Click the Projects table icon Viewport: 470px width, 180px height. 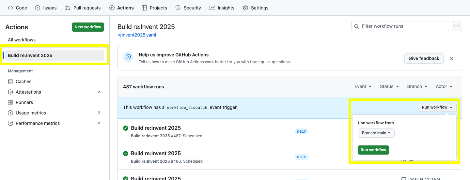point(144,8)
